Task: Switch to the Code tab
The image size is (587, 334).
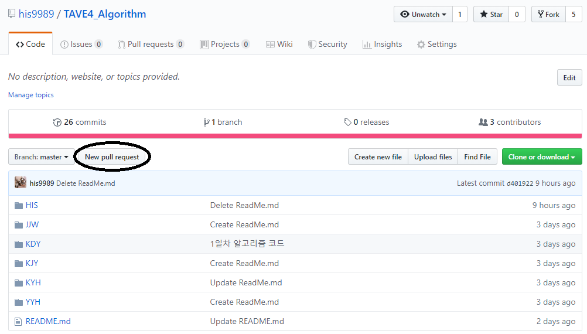Action: [x=30, y=44]
